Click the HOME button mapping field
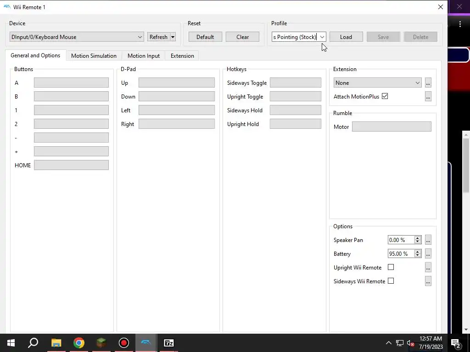This screenshot has height=352, width=470. pyautogui.click(x=71, y=165)
